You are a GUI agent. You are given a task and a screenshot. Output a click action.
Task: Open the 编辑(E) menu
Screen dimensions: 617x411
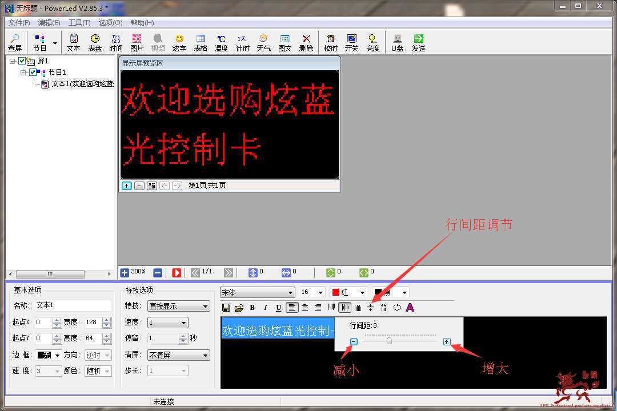pyautogui.click(x=49, y=22)
